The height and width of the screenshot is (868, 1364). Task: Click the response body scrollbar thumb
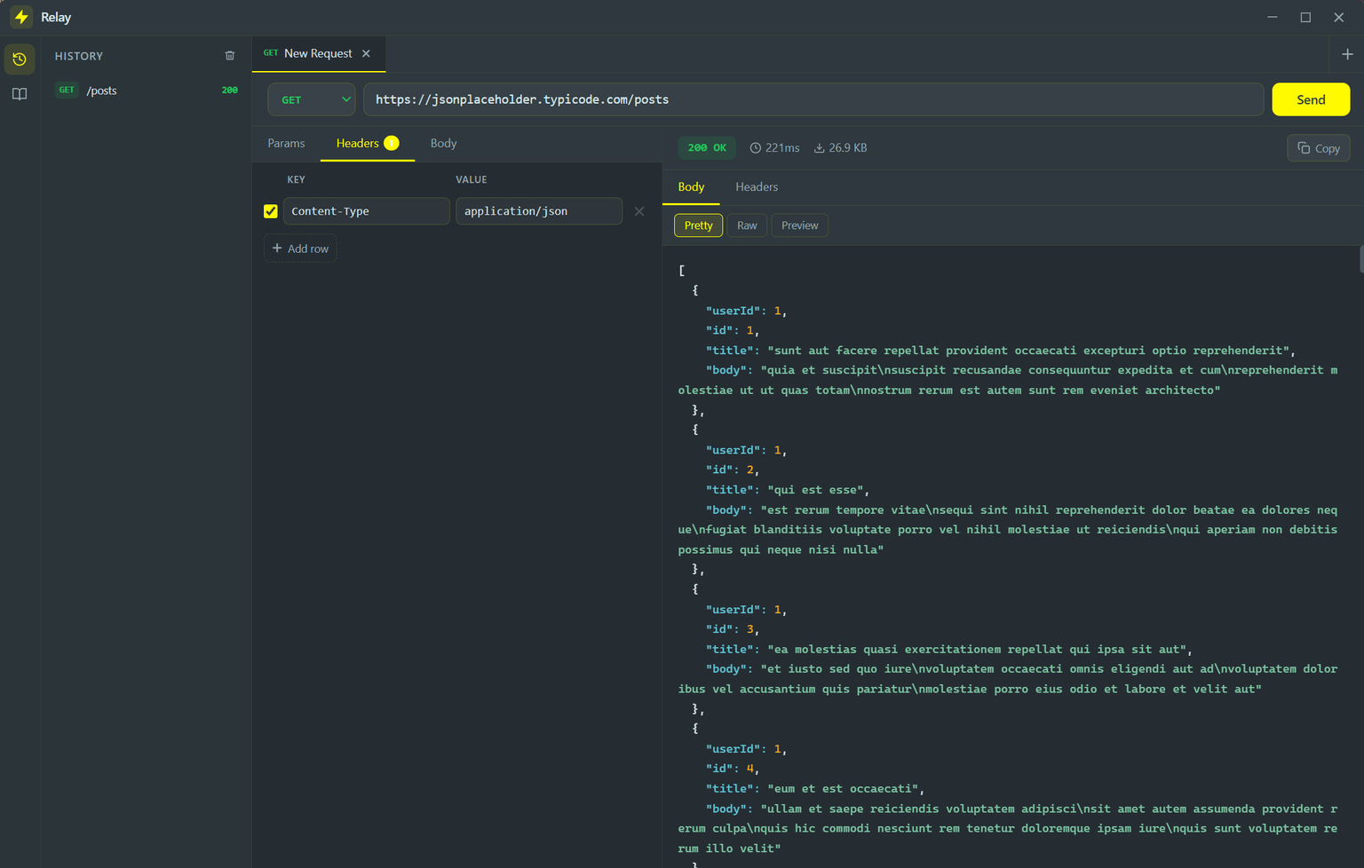tap(1360, 260)
